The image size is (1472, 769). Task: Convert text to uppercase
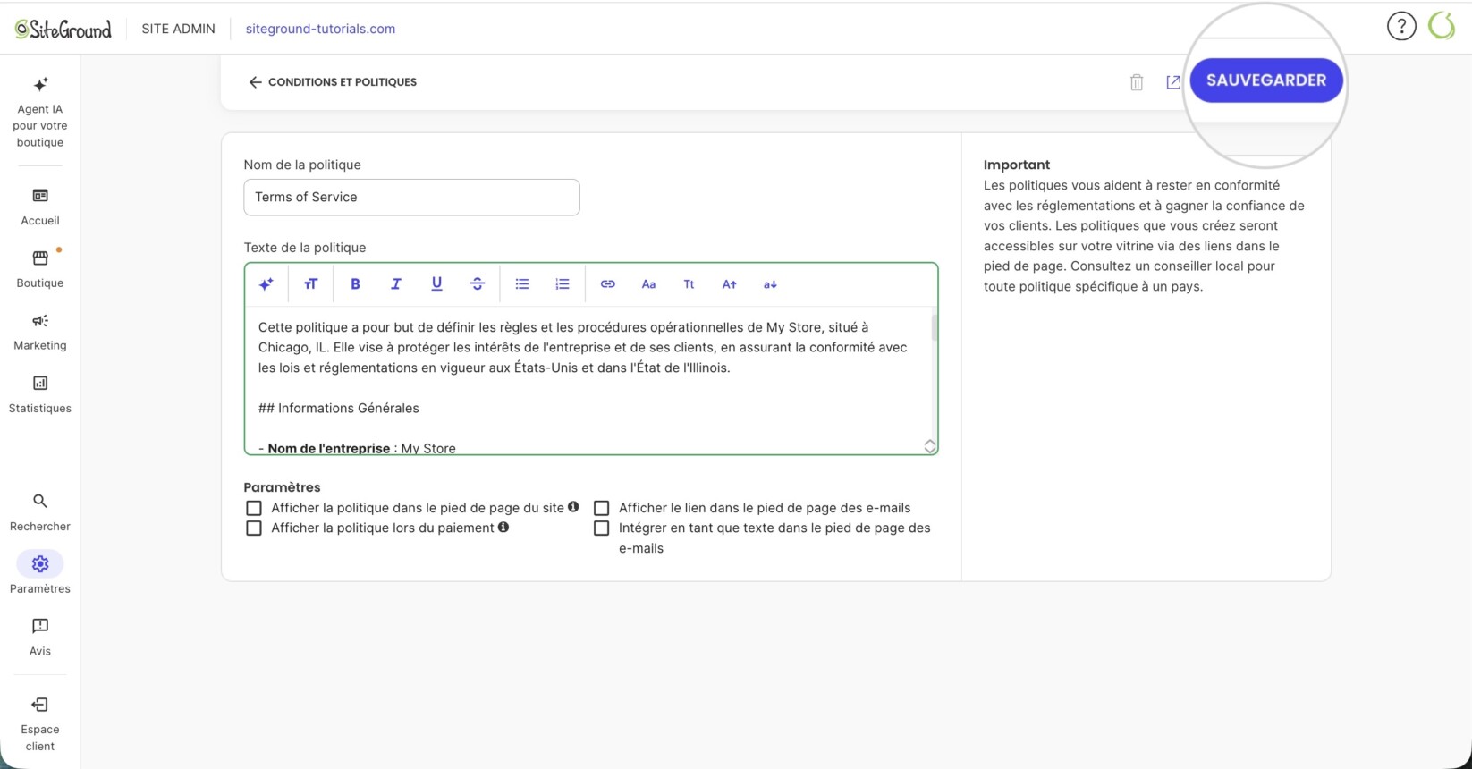[730, 284]
